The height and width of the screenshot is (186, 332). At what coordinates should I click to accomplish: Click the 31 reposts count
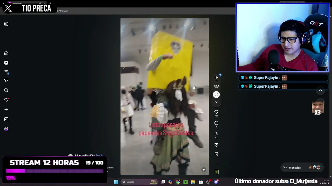point(216,138)
